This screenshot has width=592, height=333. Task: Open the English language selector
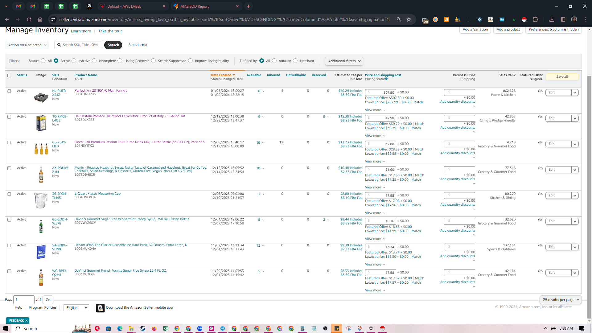tap(76, 308)
